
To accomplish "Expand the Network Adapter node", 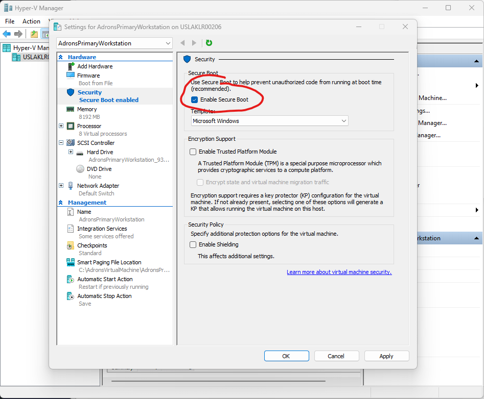I will (x=61, y=186).
